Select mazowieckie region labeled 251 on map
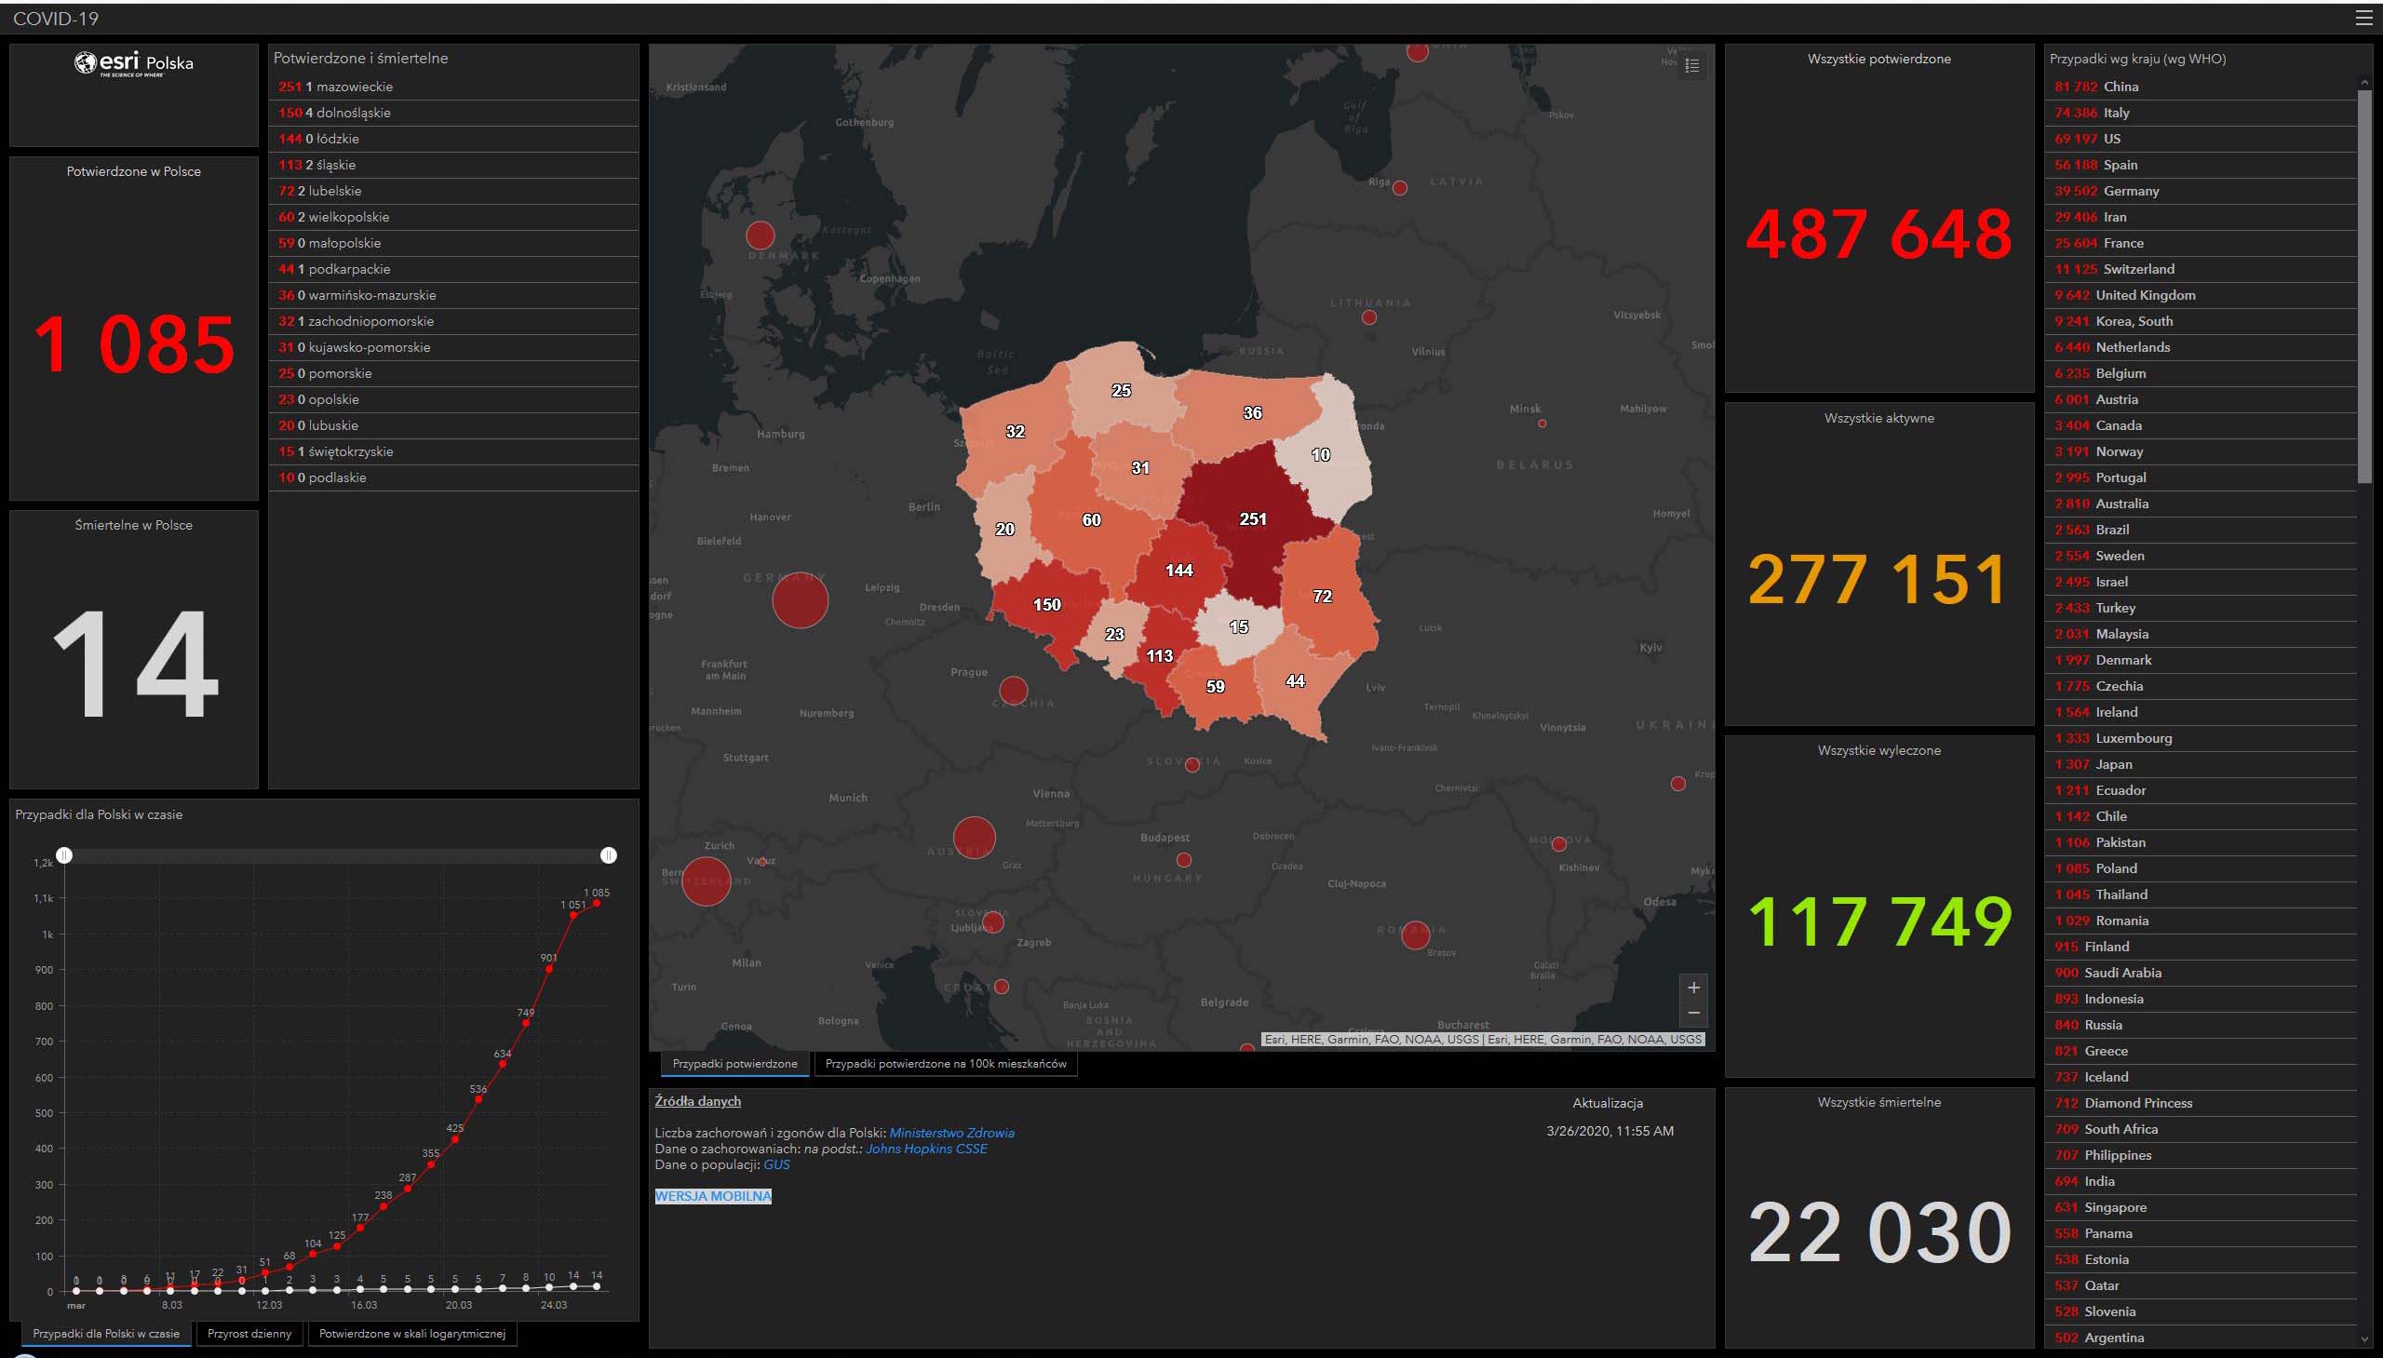The height and width of the screenshot is (1358, 2383). click(x=1253, y=518)
